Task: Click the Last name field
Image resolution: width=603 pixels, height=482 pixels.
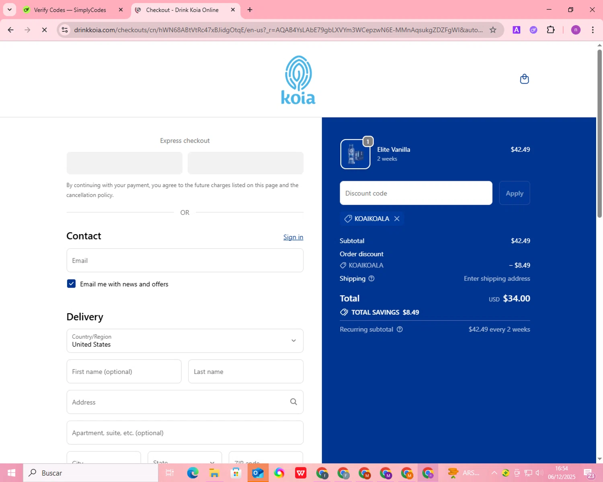Action: [x=246, y=372]
